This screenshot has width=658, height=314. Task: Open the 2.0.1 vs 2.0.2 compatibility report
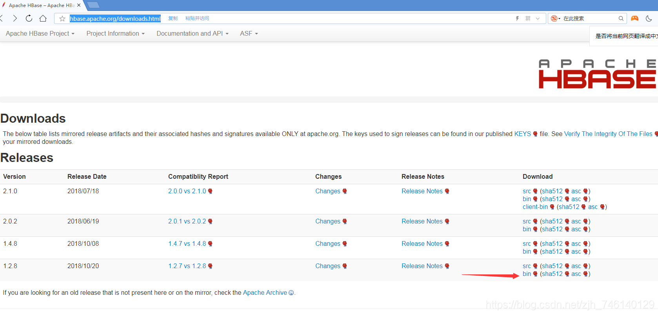pyautogui.click(x=187, y=221)
